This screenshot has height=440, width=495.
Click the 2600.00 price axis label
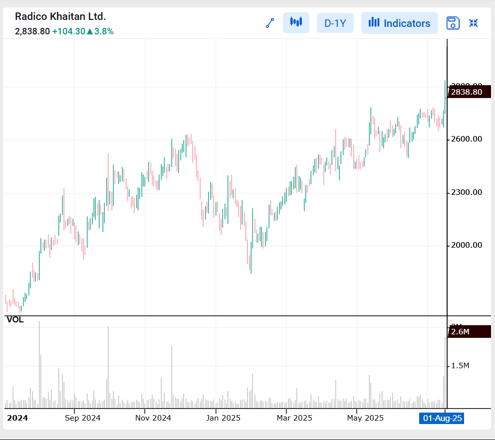(x=466, y=139)
